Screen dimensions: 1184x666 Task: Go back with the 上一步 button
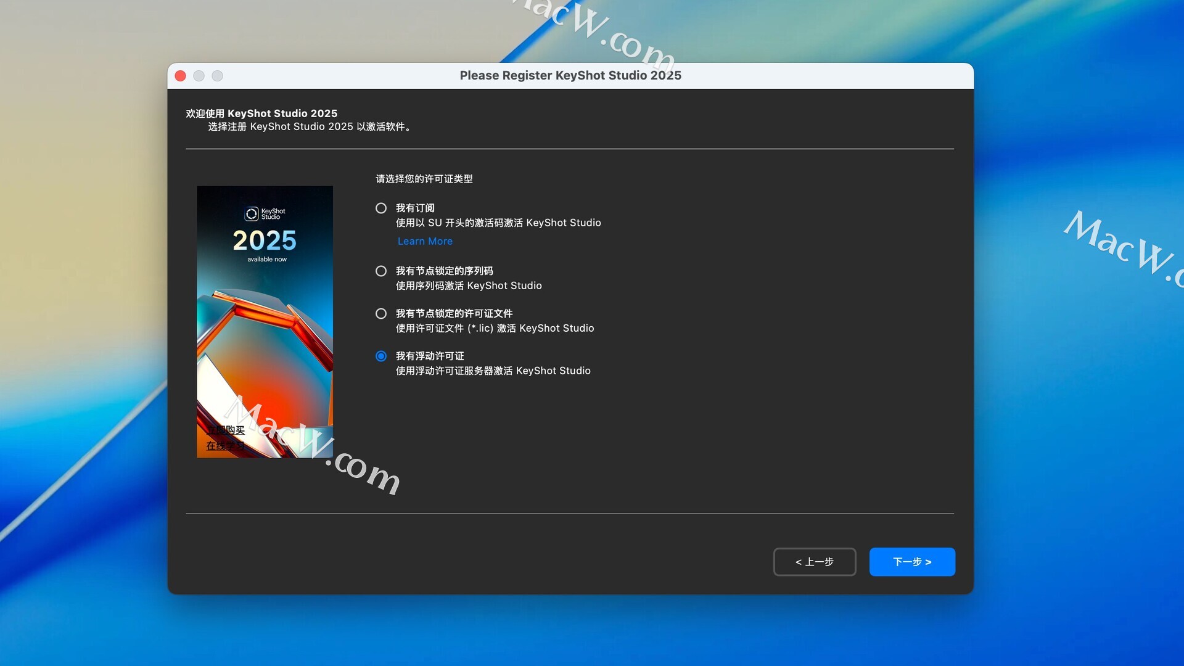pyautogui.click(x=815, y=562)
